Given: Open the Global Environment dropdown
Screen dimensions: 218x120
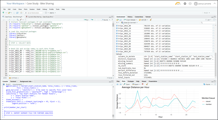Looking at the screenshot, I should click(x=130, y=22).
